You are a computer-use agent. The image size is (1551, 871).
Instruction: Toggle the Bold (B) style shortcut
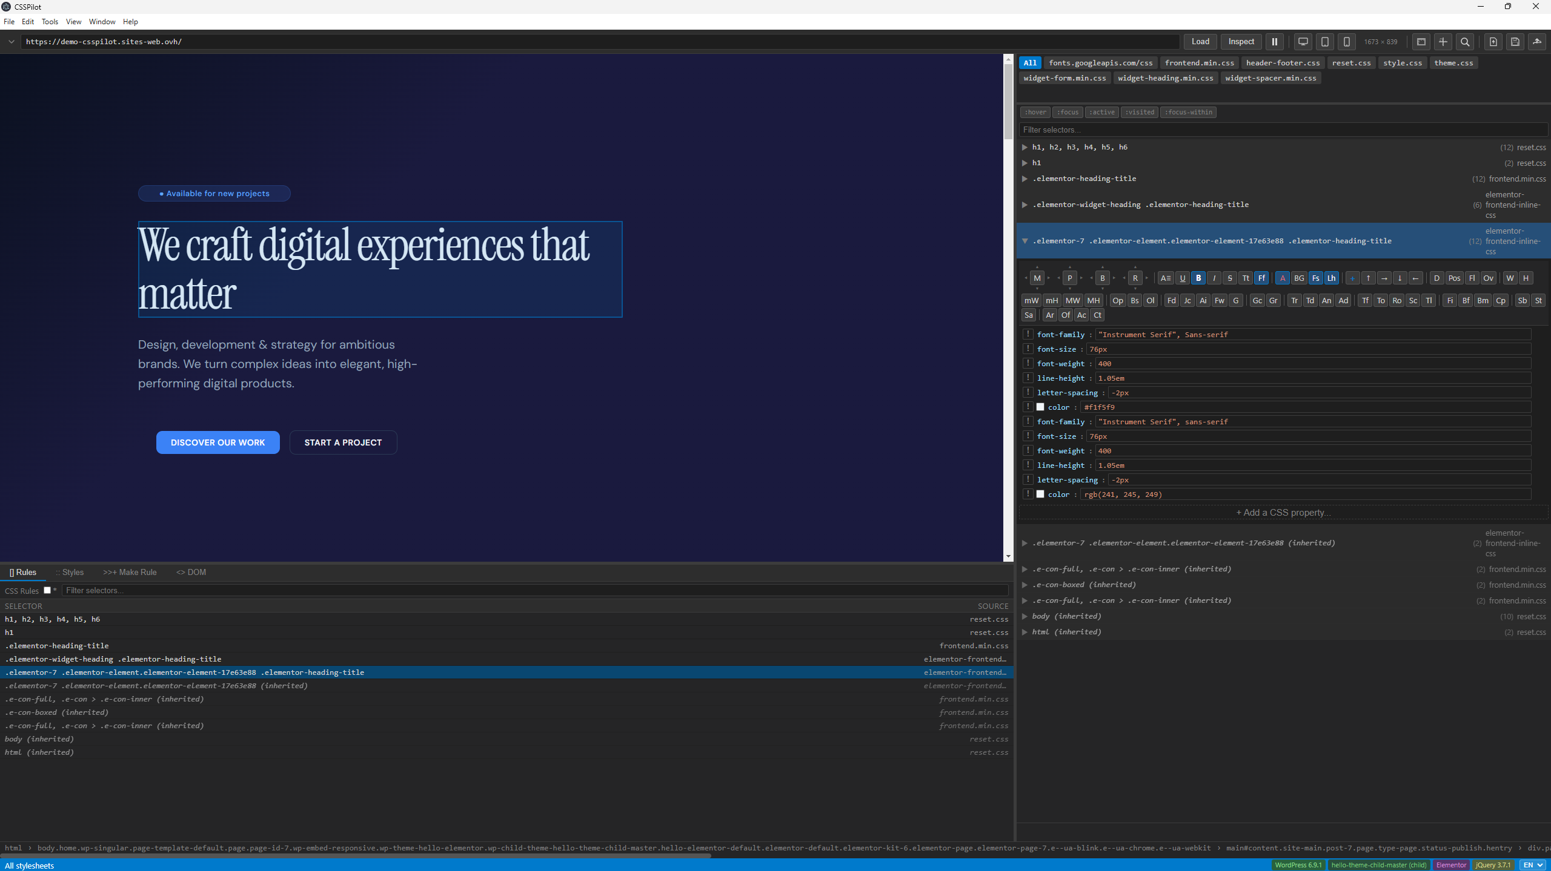tap(1198, 278)
